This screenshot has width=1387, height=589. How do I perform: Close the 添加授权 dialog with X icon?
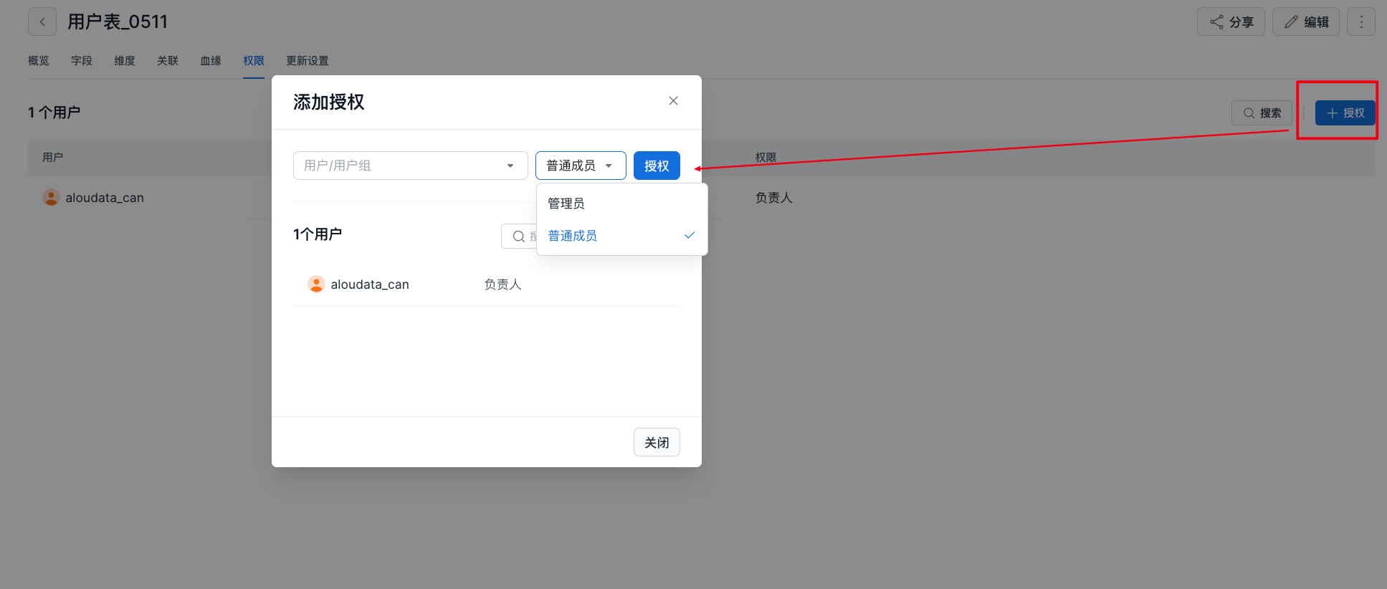[673, 101]
